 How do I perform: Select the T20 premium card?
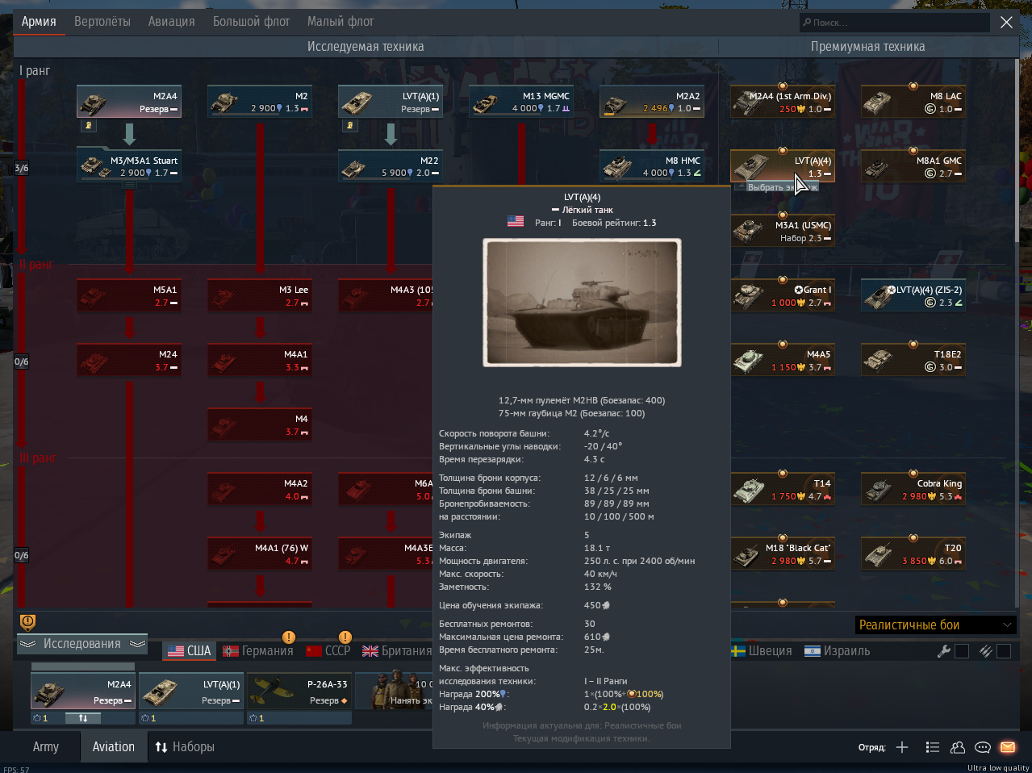[x=913, y=554]
